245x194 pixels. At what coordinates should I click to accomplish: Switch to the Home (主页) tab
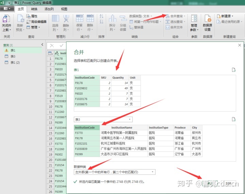coord(21,9)
